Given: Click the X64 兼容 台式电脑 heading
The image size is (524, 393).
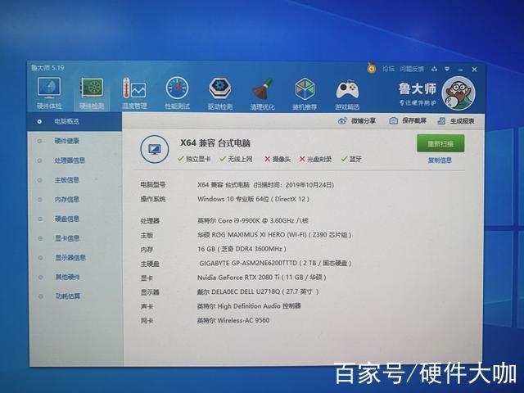Looking at the screenshot, I should point(215,143).
